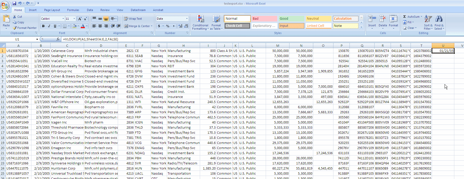
Task: Click the Shrink Font icon
Action: tap(85, 19)
